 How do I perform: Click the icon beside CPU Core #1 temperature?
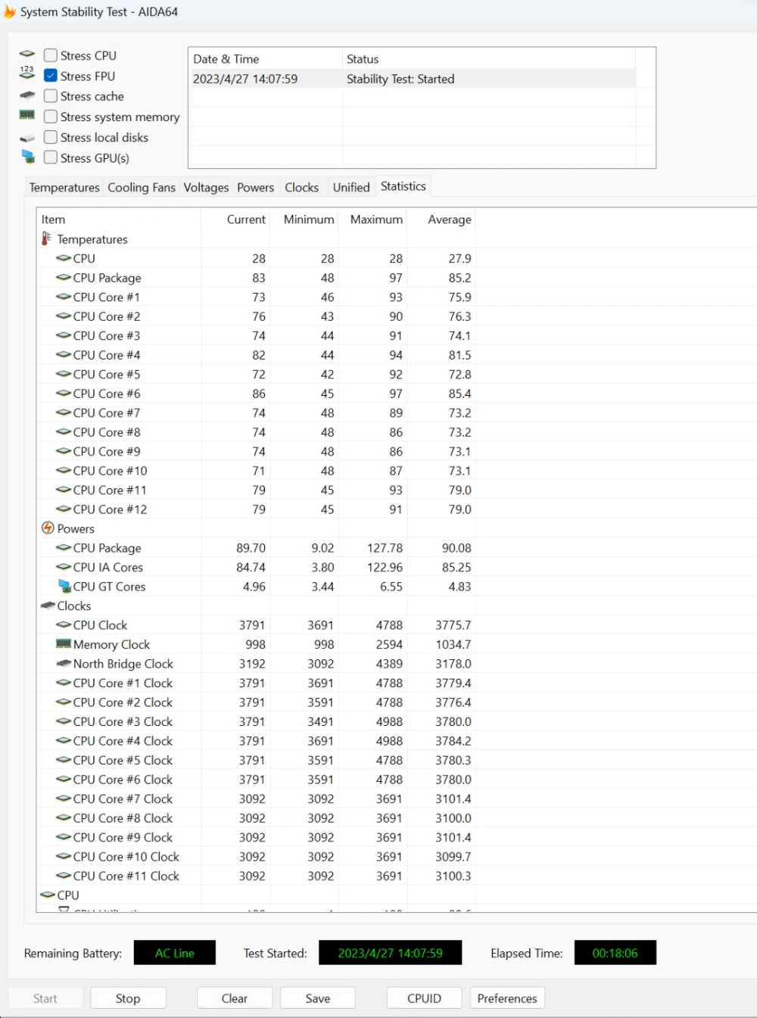[64, 297]
